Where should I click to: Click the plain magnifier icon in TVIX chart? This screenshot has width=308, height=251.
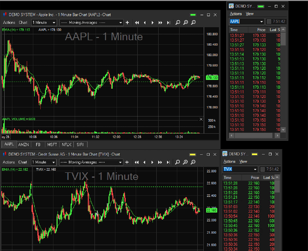(177, 162)
